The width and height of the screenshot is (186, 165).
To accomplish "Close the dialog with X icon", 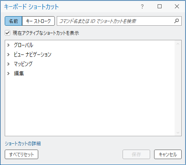I will click(177, 6).
